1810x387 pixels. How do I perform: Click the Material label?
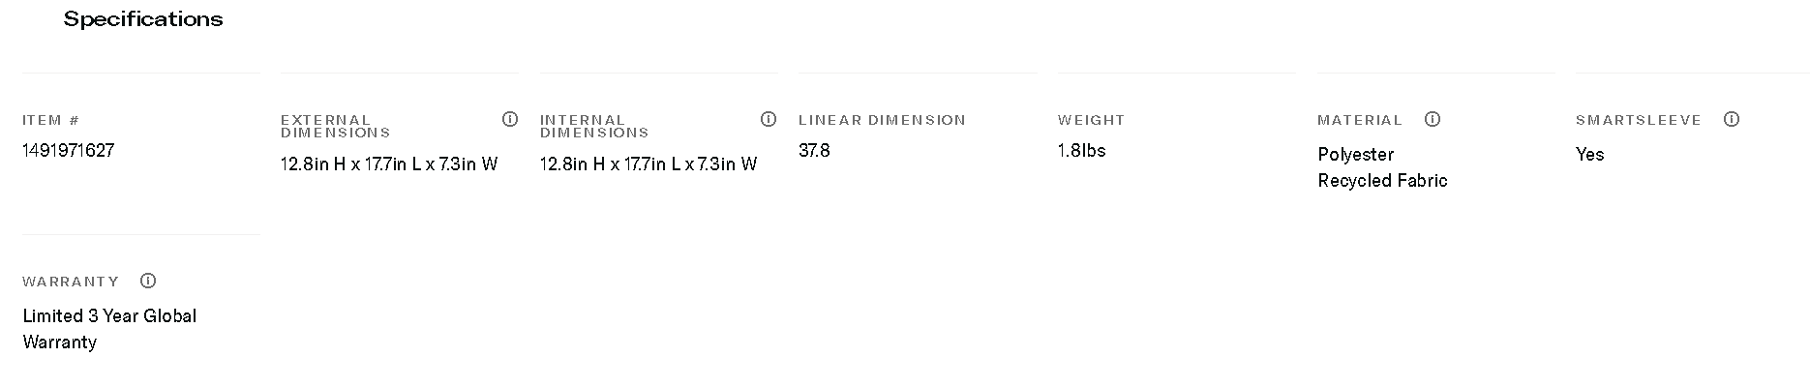1359,120
